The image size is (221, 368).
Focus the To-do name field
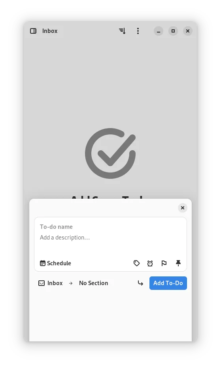pos(110,227)
